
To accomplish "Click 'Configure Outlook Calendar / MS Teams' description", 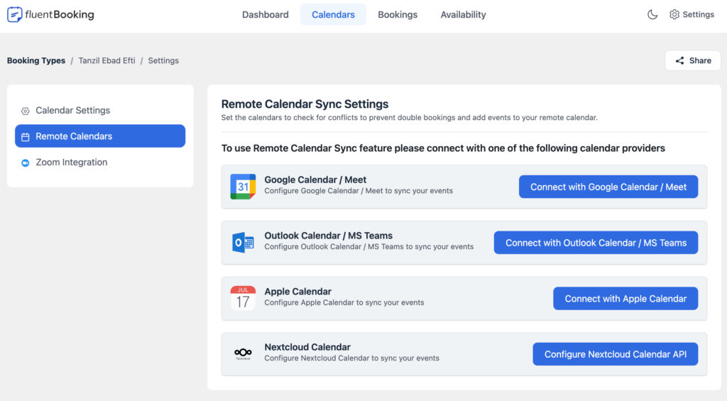I will [x=369, y=246].
